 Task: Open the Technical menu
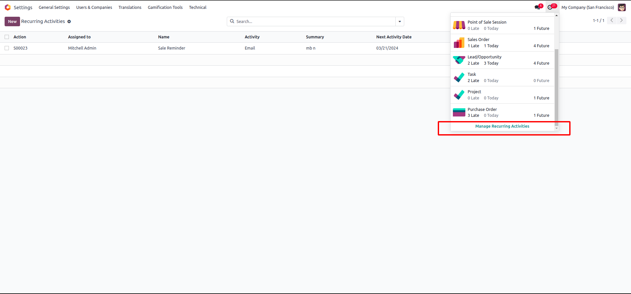198,7
